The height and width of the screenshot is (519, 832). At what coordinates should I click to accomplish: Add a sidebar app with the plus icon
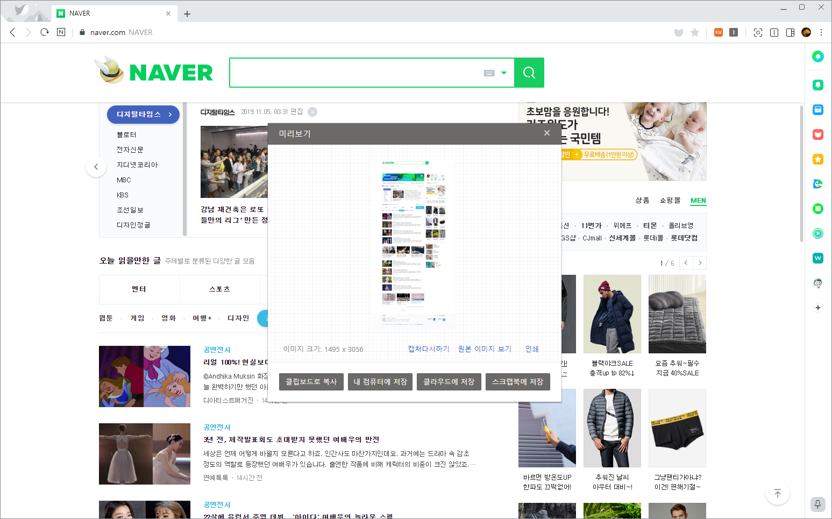click(x=818, y=308)
